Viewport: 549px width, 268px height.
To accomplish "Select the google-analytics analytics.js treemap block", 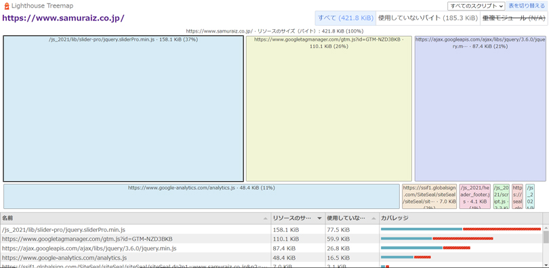I will tap(201, 197).
